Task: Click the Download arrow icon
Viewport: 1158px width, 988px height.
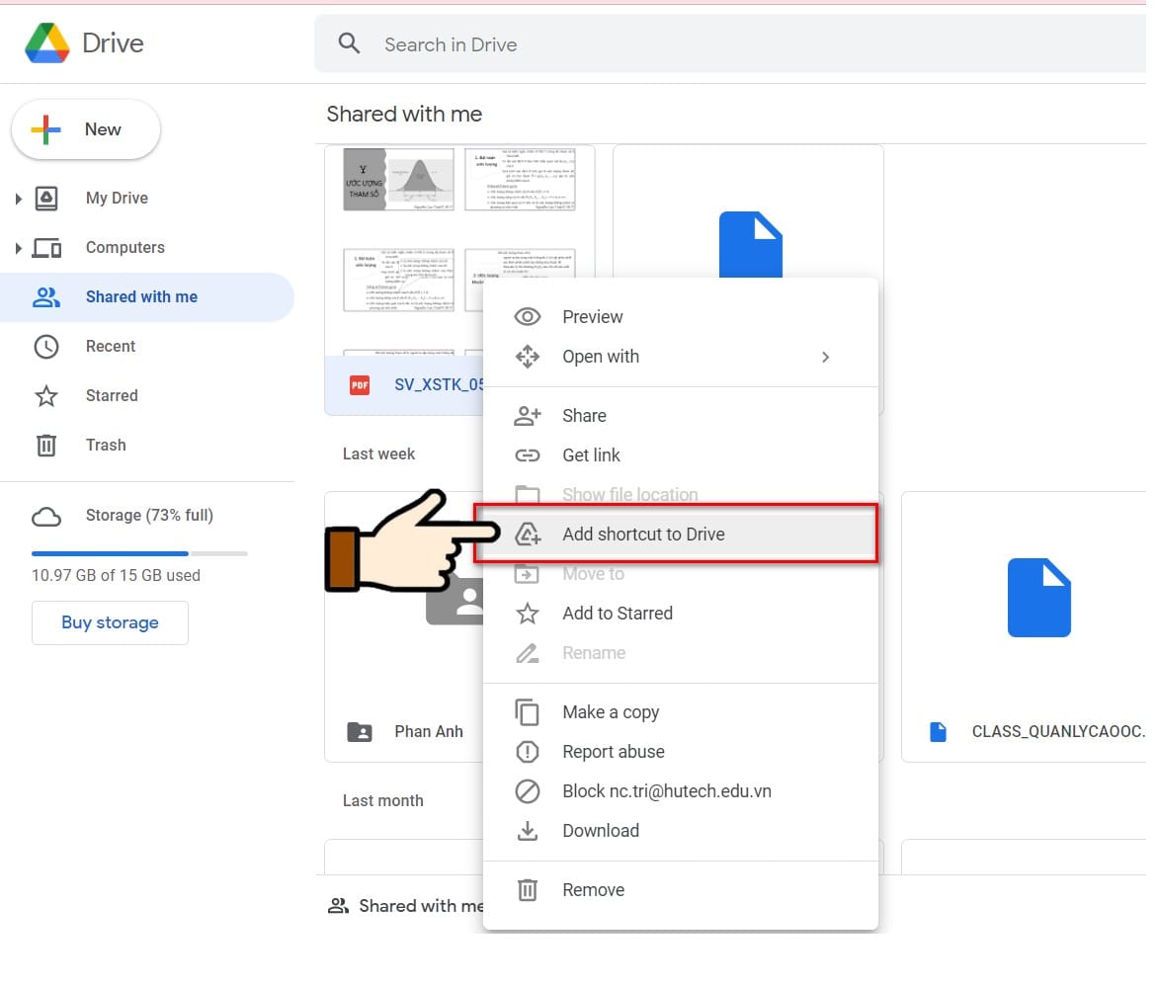Action: 527,830
